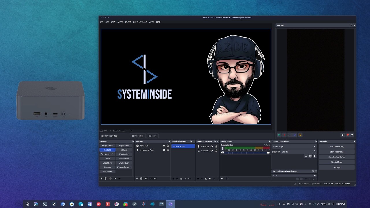The image size is (370, 208).
Task: Lock the Portada_SI source
Action: click(168, 146)
